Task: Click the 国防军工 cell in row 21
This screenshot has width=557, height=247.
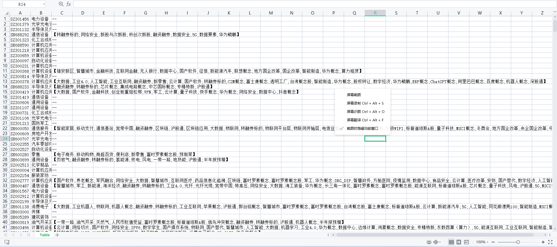Action: [x=41, y=123]
